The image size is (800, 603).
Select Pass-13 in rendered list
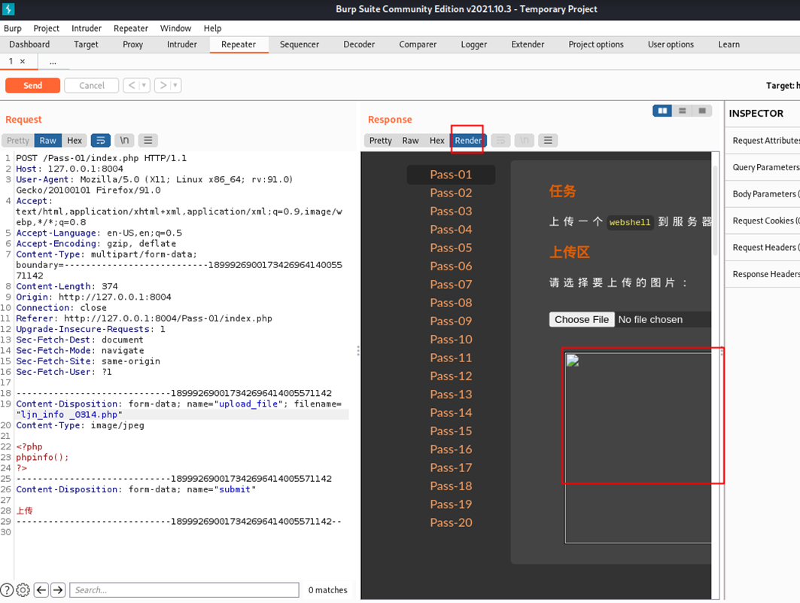[451, 394]
